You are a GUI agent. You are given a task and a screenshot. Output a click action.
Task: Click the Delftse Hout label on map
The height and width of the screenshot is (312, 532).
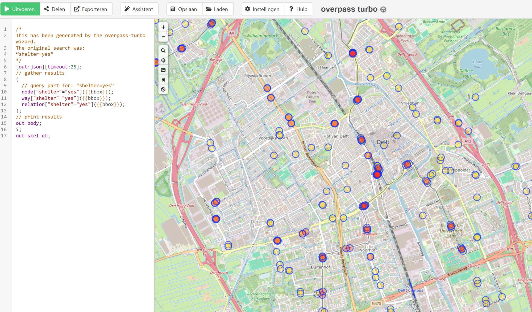[466, 73]
